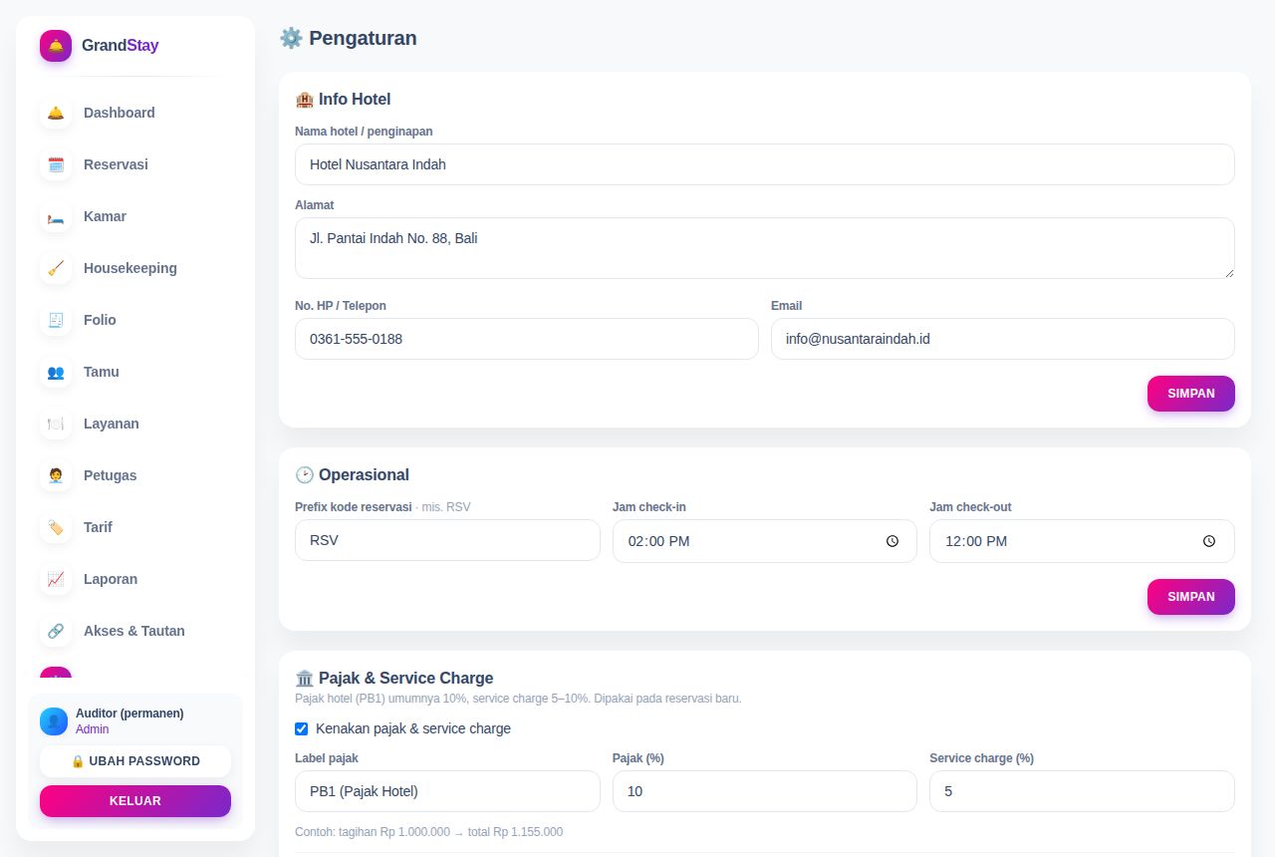This screenshot has height=857, width=1275.
Task: Click the Jam check-in time value
Action: (x=658, y=541)
